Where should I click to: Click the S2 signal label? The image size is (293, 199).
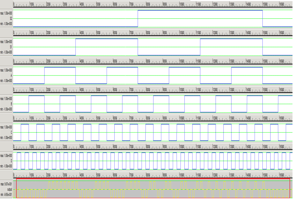[x=11, y=18]
